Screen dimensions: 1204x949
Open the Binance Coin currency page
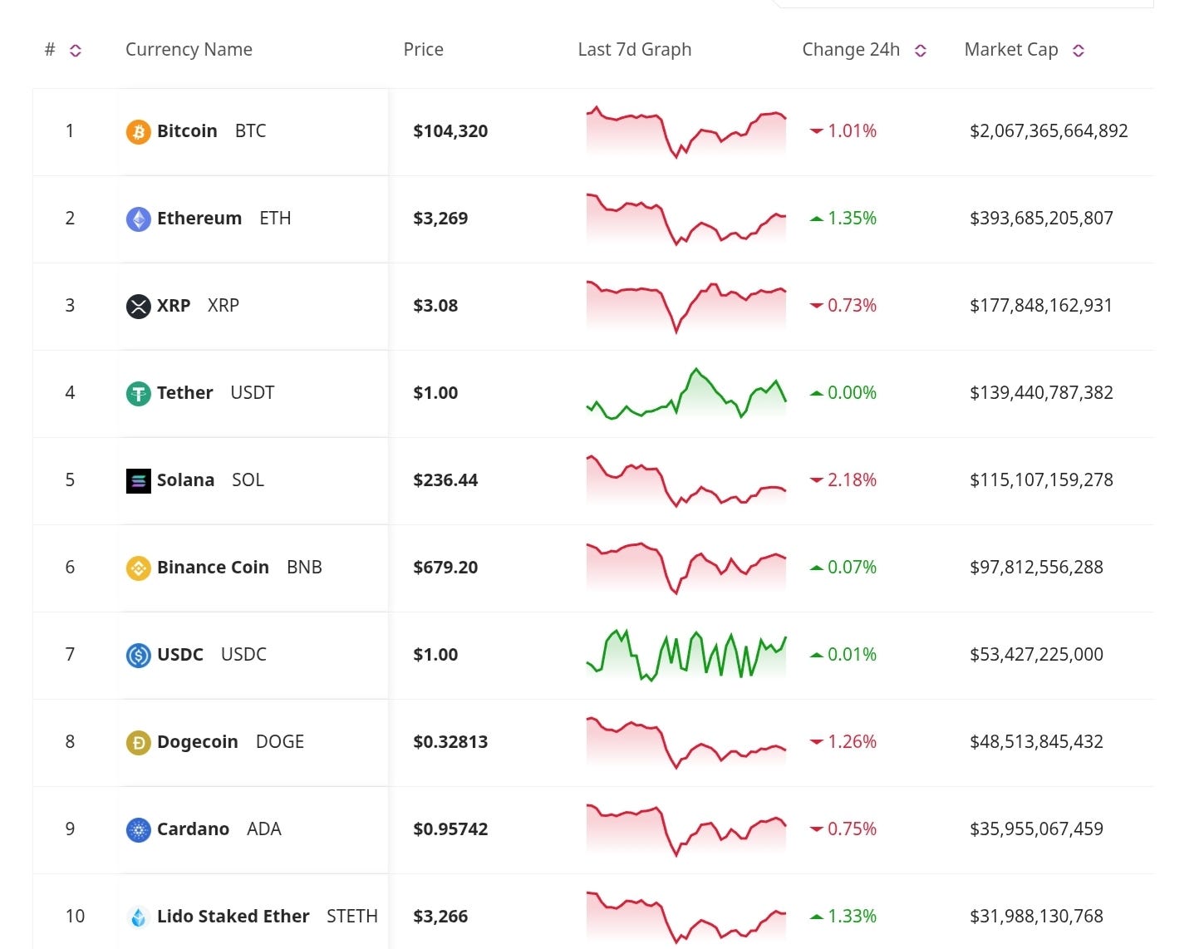(x=213, y=568)
